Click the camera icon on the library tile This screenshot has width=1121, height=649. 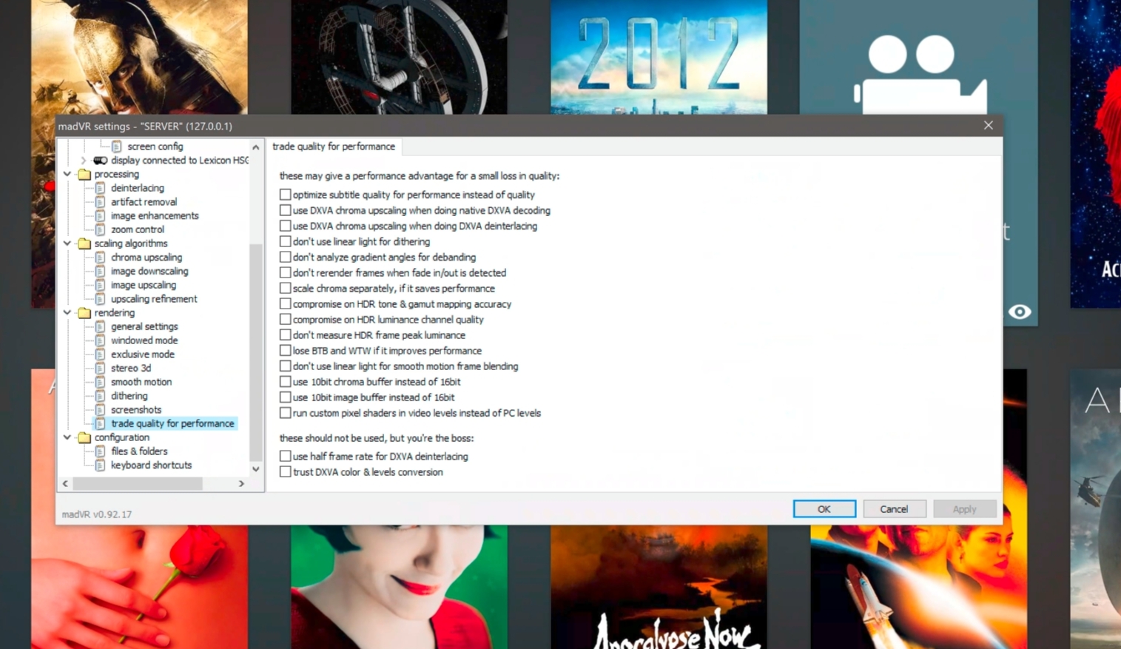[920, 74]
